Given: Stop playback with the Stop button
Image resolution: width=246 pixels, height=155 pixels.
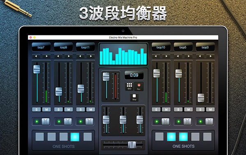Looking at the screenshot, I should coord(134,97).
